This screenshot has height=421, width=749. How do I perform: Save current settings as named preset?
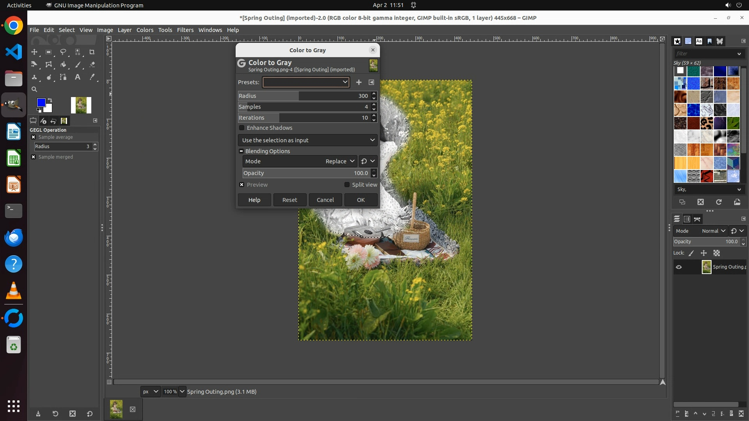[x=359, y=82]
